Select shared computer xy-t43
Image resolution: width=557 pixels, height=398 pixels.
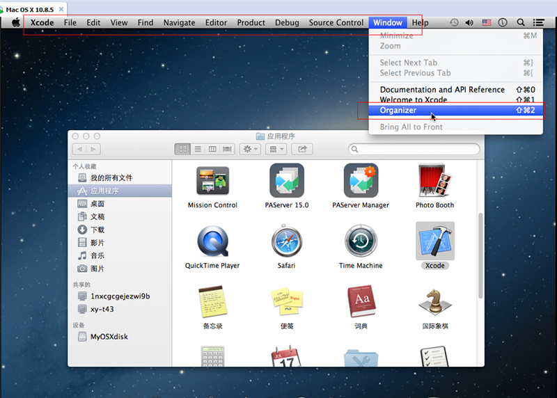click(120, 309)
